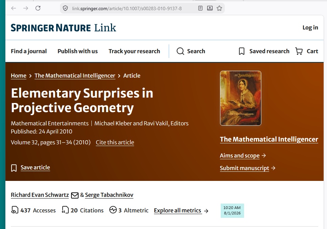Viewport: 327px width, 229px height.
Task: Toggle reader view icon in address bar
Action: coord(200,8)
